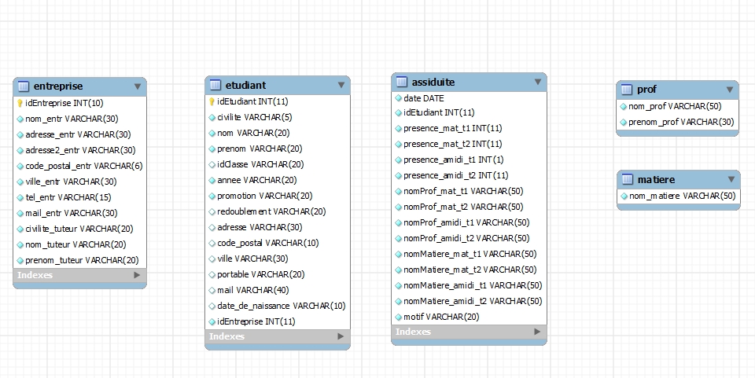Click the diamond icon beside civilite VARCHAR(5)

point(212,117)
